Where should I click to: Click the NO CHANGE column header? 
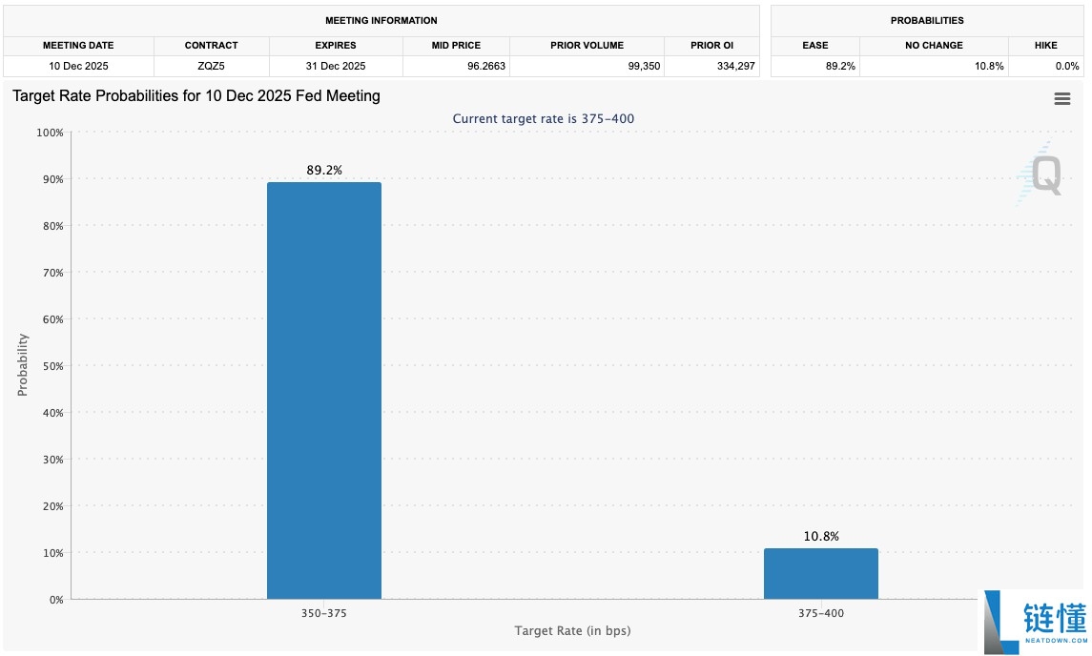tap(934, 46)
